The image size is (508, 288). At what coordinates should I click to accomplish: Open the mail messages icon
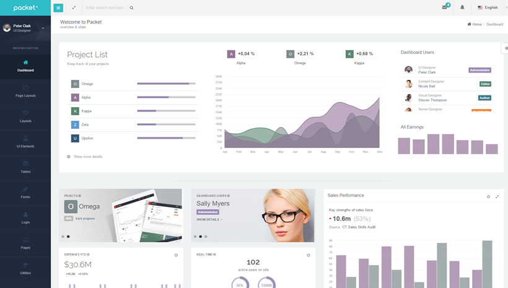click(x=444, y=7)
